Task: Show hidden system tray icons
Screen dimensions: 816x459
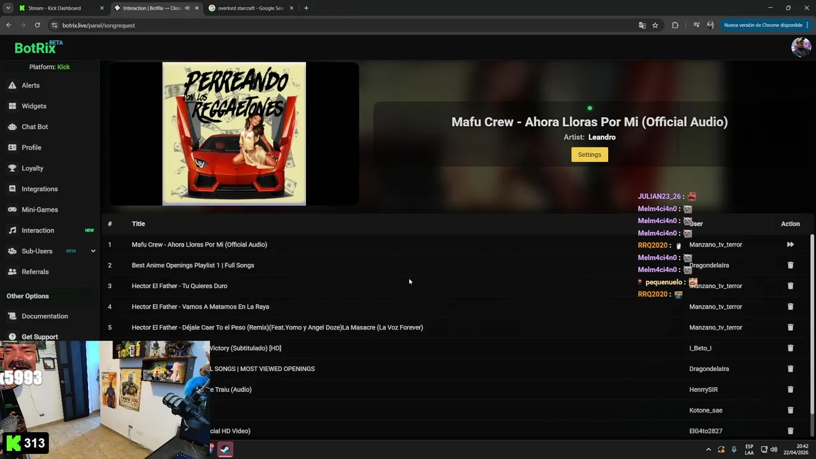Action: [x=708, y=449]
